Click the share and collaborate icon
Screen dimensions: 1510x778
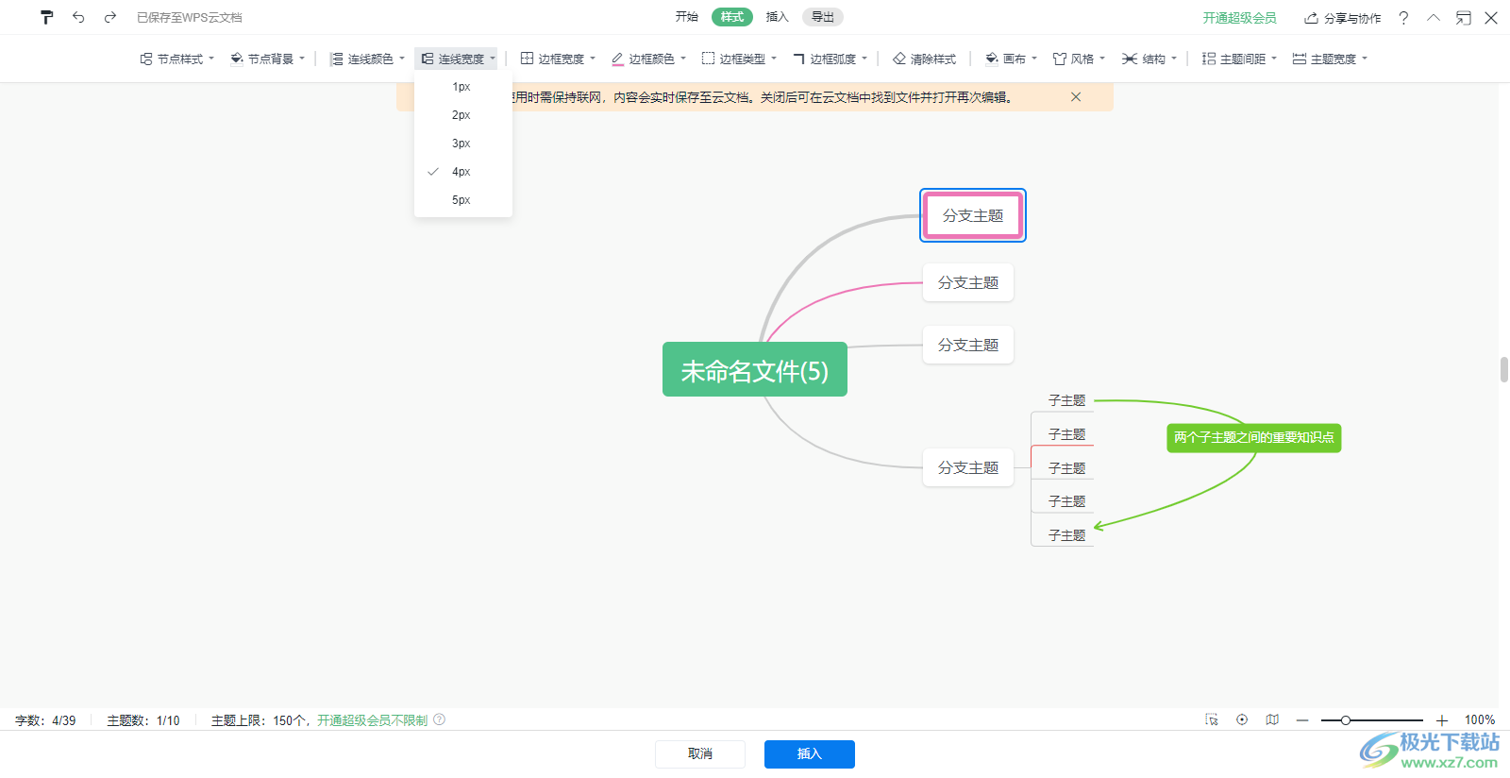(x=1312, y=18)
